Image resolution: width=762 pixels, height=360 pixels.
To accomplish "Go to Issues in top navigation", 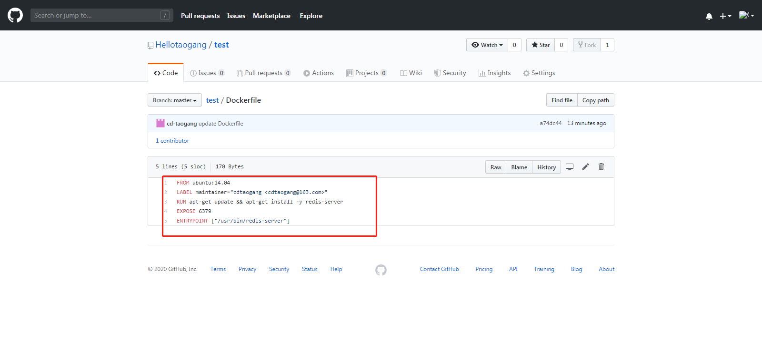I will [x=236, y=16].
